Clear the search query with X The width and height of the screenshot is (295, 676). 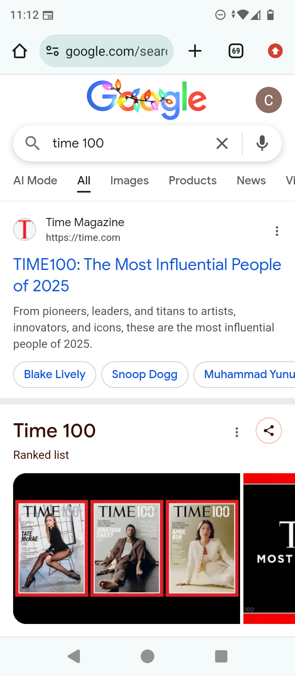[x=222, y=143]
